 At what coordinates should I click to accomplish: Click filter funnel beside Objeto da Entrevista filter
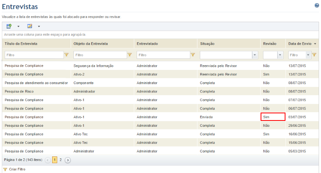130,55
